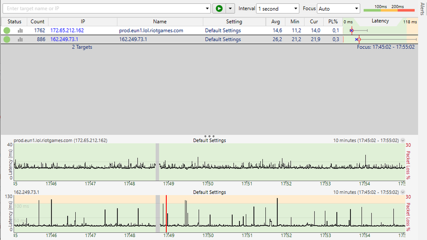The height and width of the screenshot is (240, 427).
Task: Click green status circle for 172.65.212.162
Action: (7, 31)
